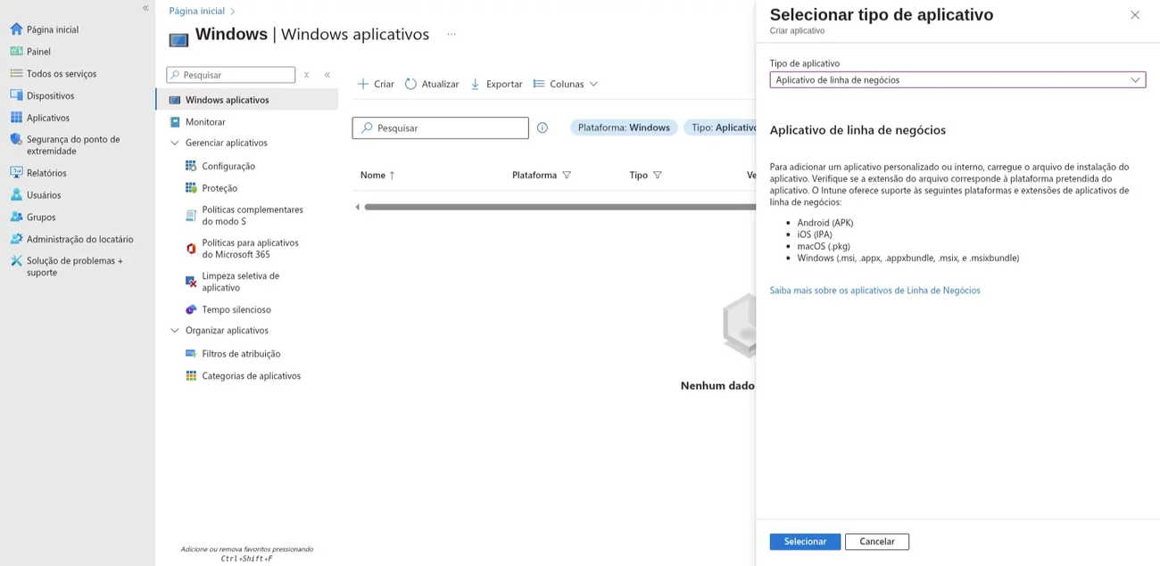Focus the side menu Pesquisar box

pos(230,75)
